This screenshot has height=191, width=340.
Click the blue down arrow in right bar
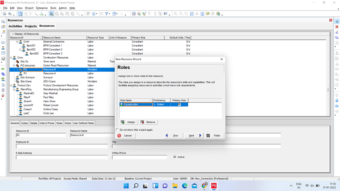pos(337,101)
